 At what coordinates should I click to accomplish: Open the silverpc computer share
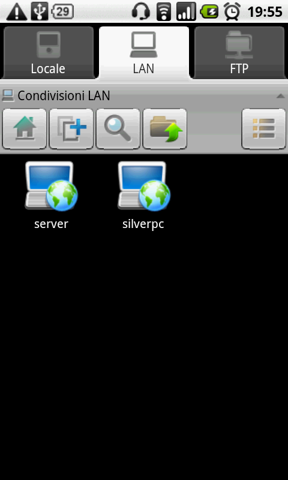coord(143,196)
